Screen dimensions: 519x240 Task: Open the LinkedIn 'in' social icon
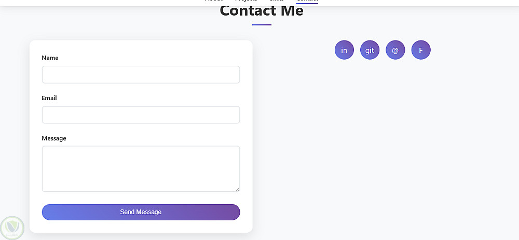(344, 50)
